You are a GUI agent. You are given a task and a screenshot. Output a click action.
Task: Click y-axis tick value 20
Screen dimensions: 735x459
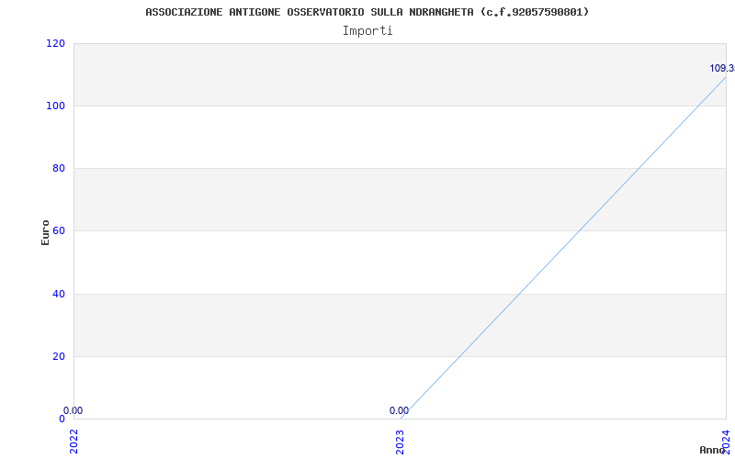pyautogui.click(x=58, y=356)
